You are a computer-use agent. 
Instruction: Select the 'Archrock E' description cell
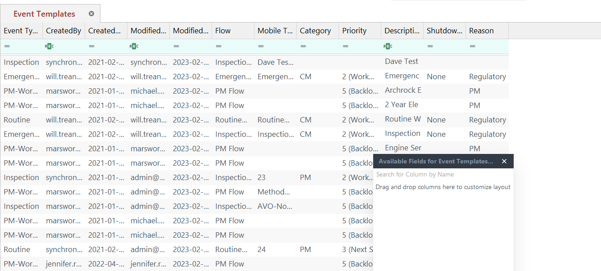(x=402, y=90)
